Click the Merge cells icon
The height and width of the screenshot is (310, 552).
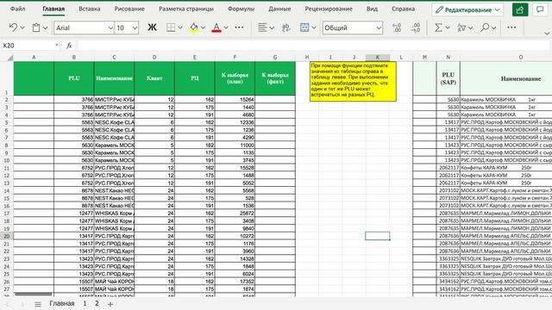click(304, 28)
